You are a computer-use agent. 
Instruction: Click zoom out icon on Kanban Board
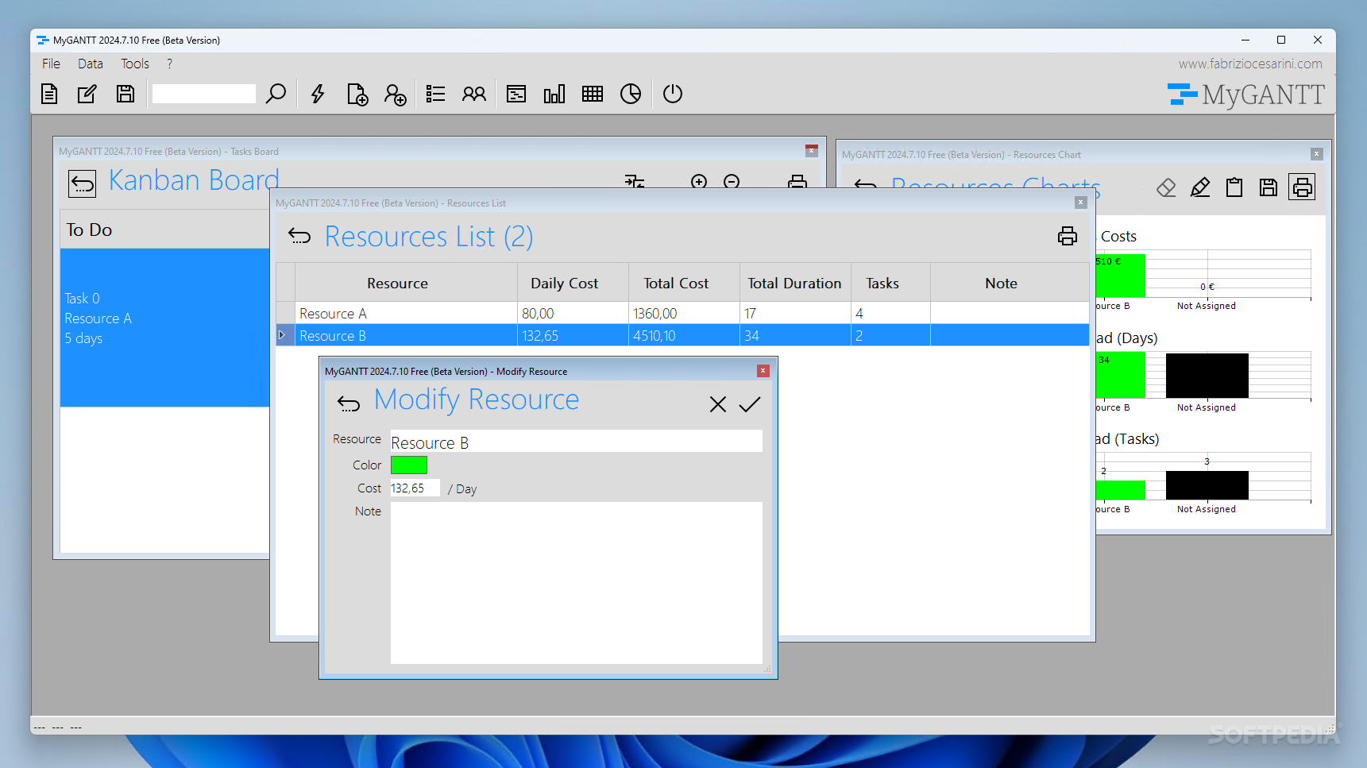732,182
